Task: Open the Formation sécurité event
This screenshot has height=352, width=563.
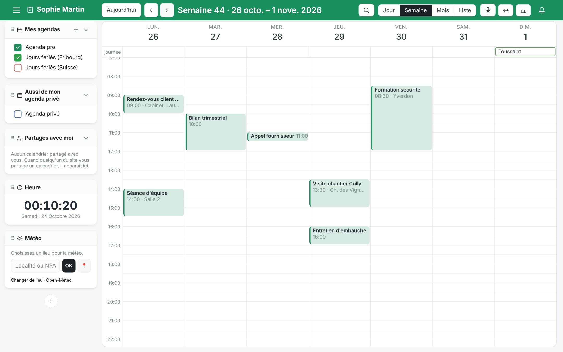Action: (x=401, y=118)
